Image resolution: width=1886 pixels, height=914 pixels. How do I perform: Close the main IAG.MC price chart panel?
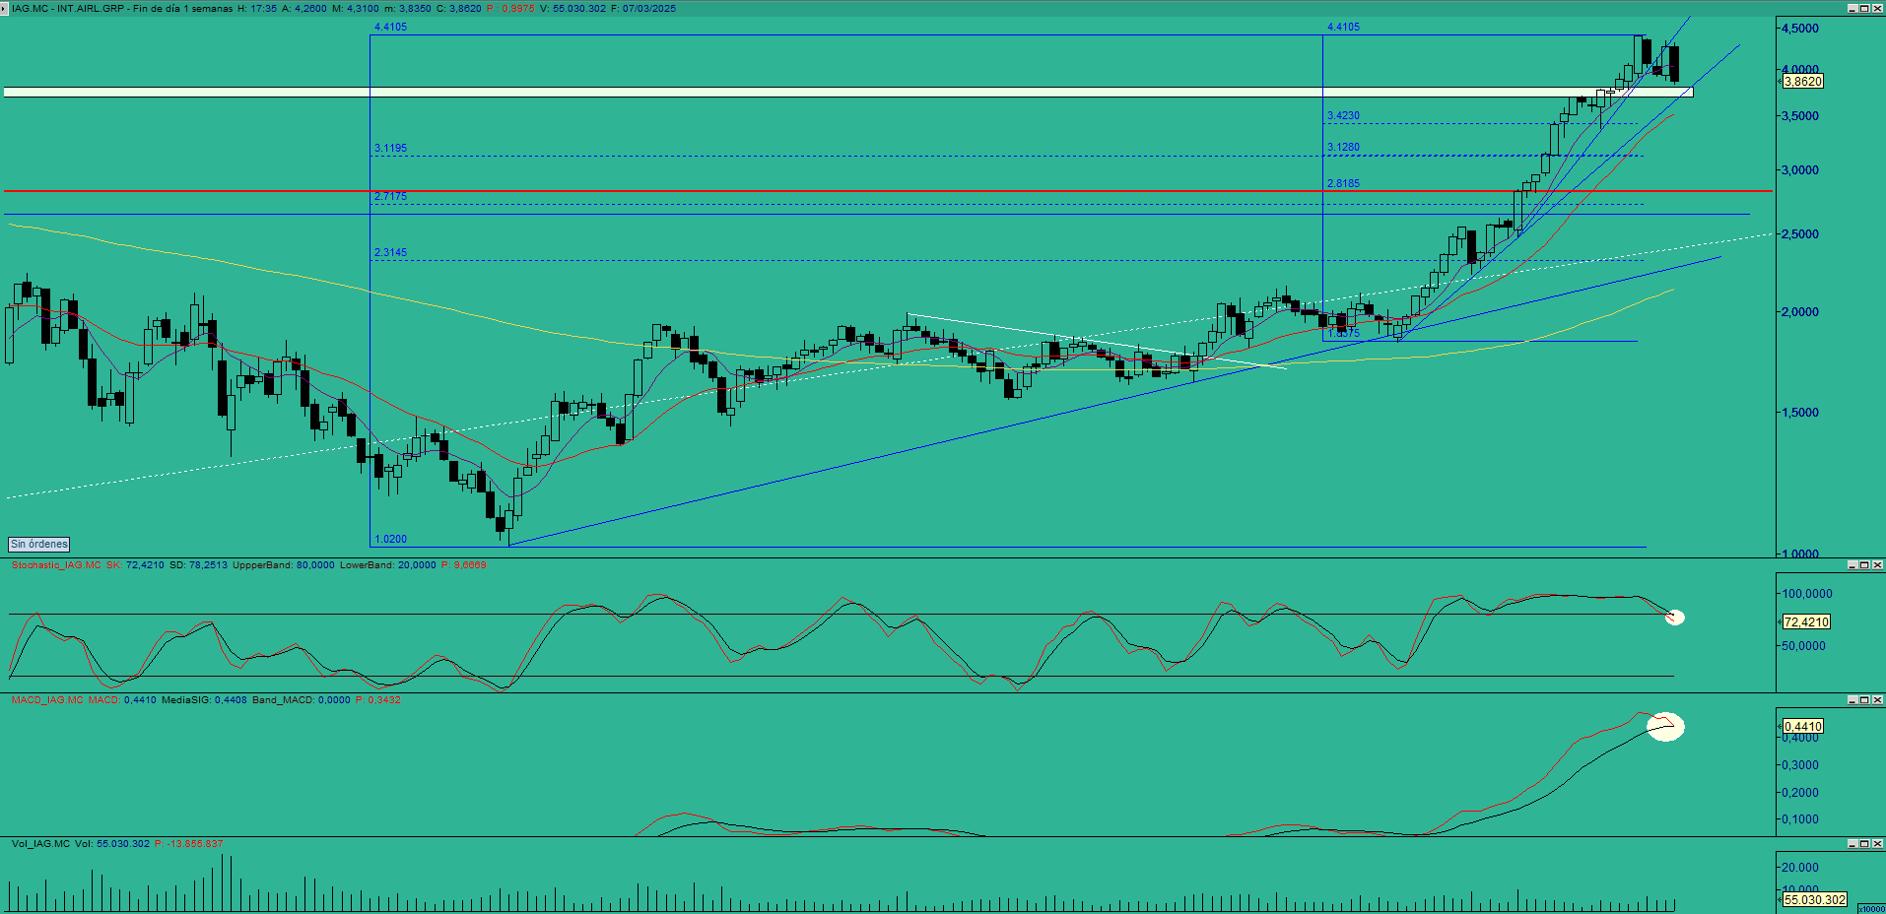coord(1877,8)
